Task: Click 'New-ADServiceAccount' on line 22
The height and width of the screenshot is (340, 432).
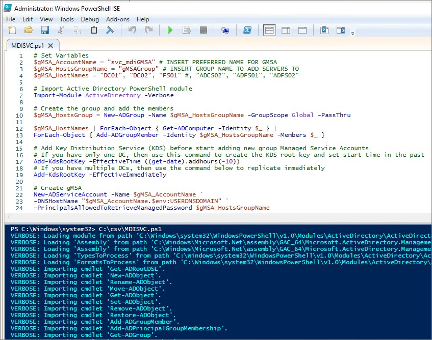Action: click(70, 194)
